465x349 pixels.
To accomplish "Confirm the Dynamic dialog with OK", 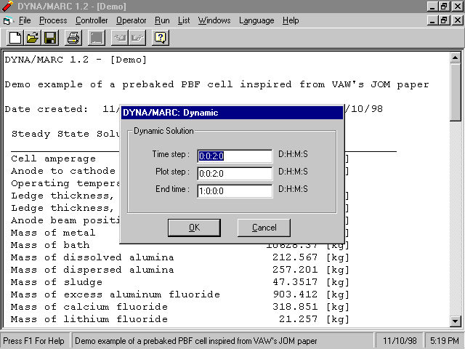I will (x=194, y=228).
